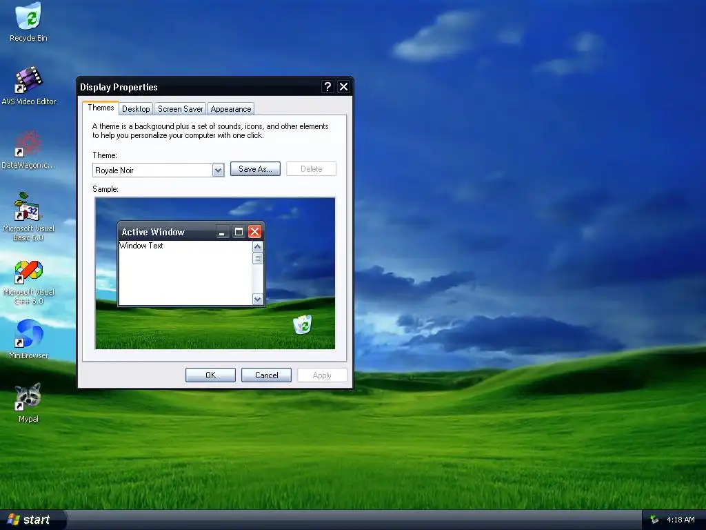This screenshot has height=530, width=706.
Task: Click the Recycle Bin in sample preview
Action: [x=303, y=324]
